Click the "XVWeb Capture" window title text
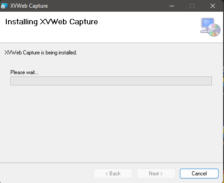 tap(29, 6)
